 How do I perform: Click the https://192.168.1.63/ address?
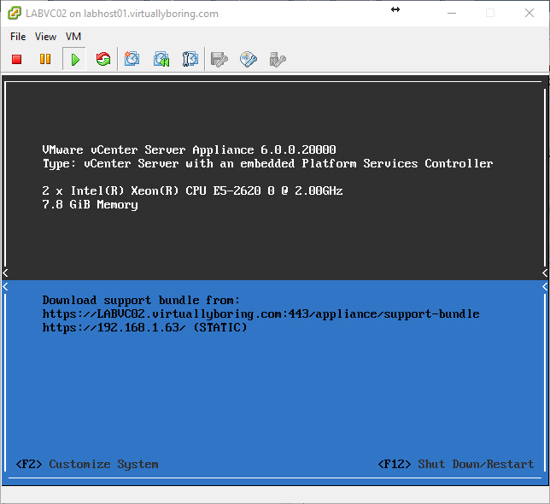click(114, 327)
